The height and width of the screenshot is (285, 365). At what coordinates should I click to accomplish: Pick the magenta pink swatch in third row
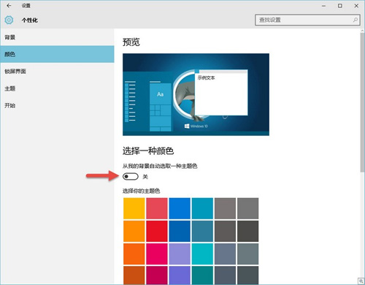157,254
